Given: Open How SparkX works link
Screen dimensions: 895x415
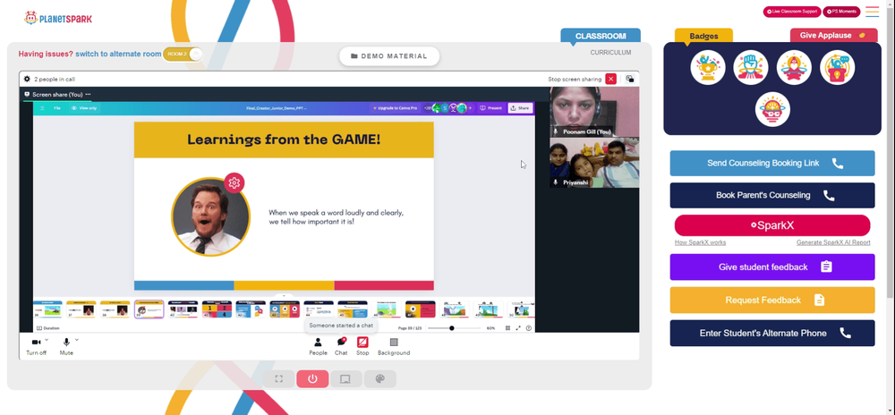Looking at the screenshot, I should click(x=701, y=242).
